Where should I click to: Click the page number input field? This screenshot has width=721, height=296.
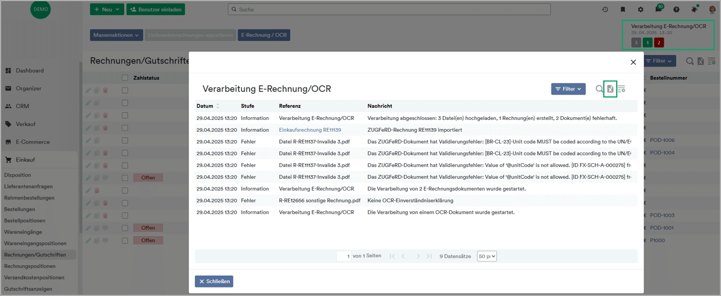pyautogui.click(x=344, y=256)
